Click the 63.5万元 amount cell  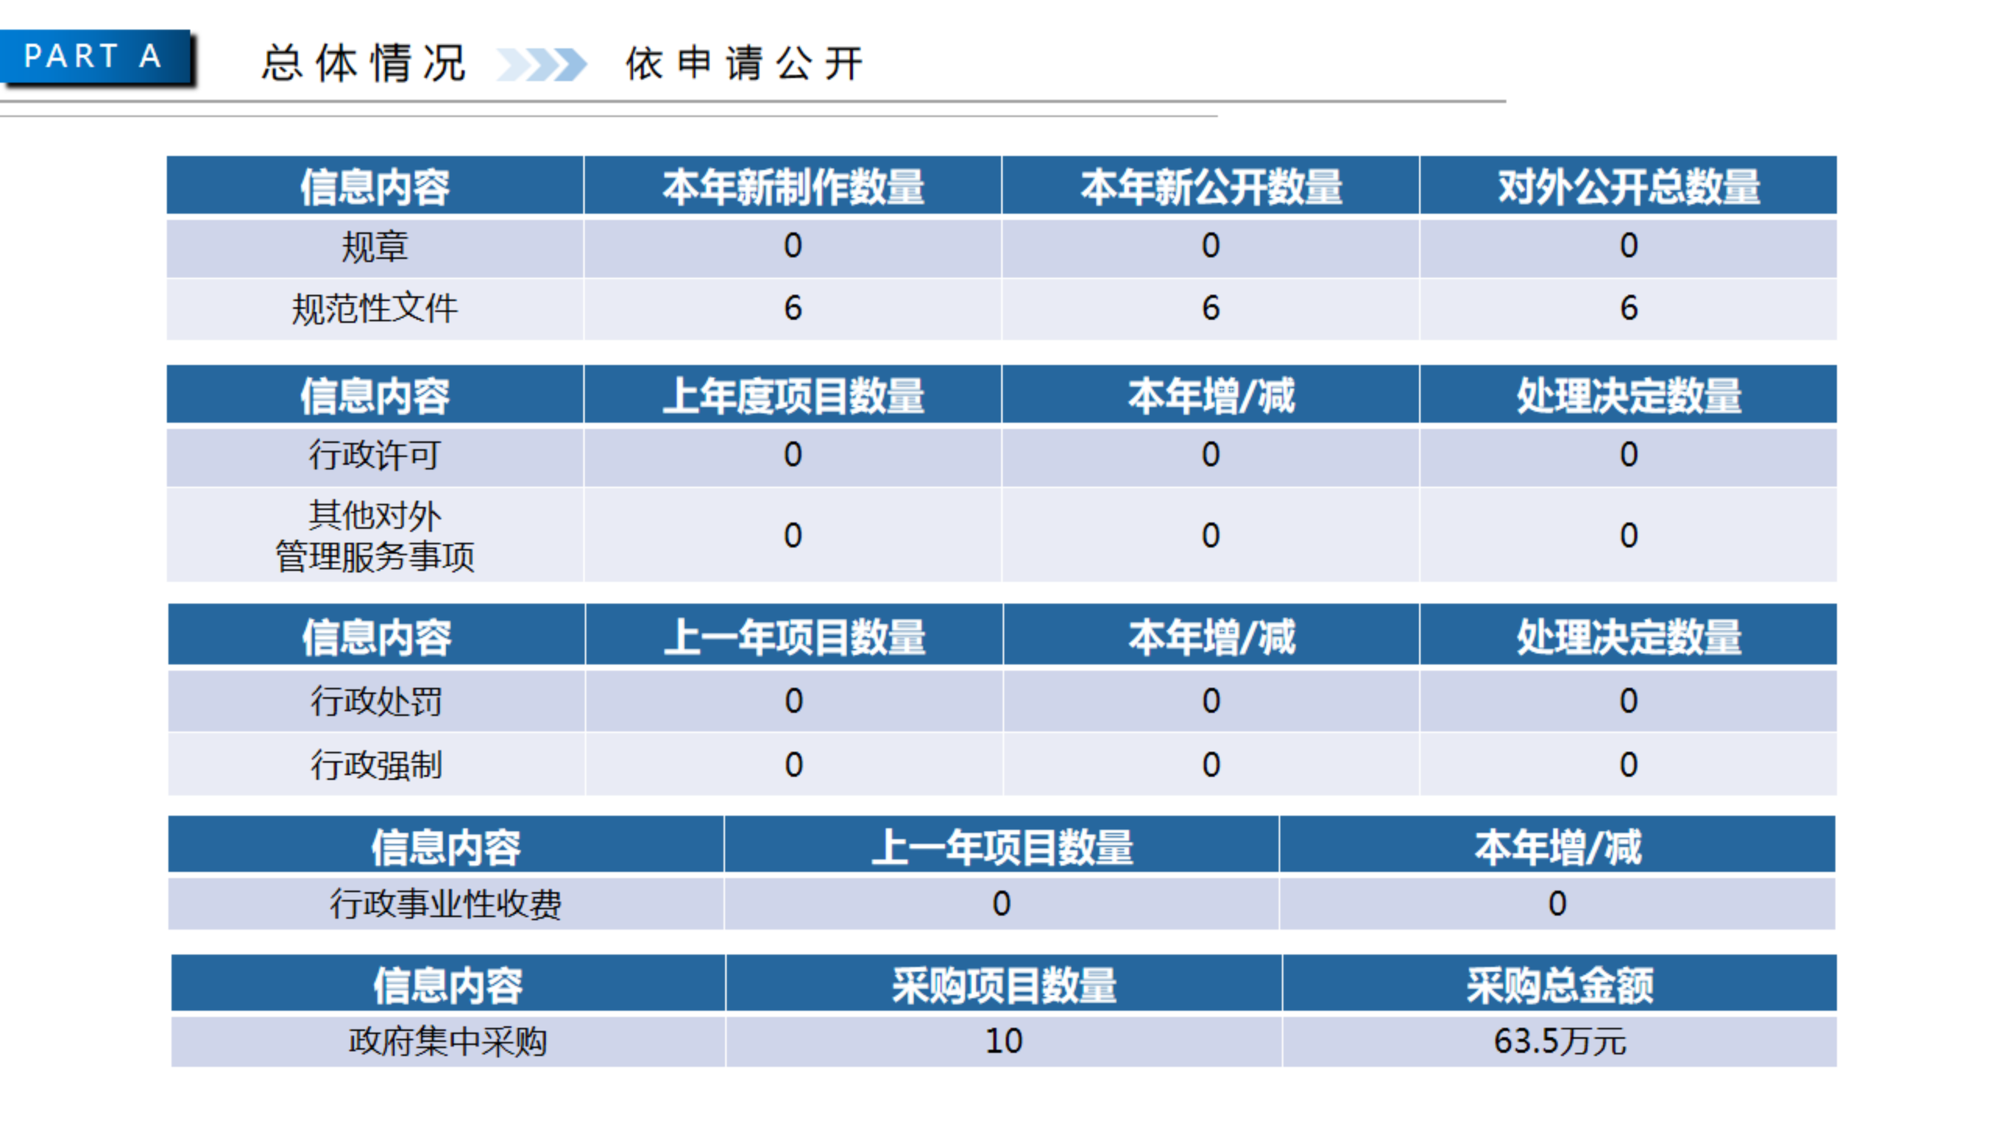(1559, 1041)
